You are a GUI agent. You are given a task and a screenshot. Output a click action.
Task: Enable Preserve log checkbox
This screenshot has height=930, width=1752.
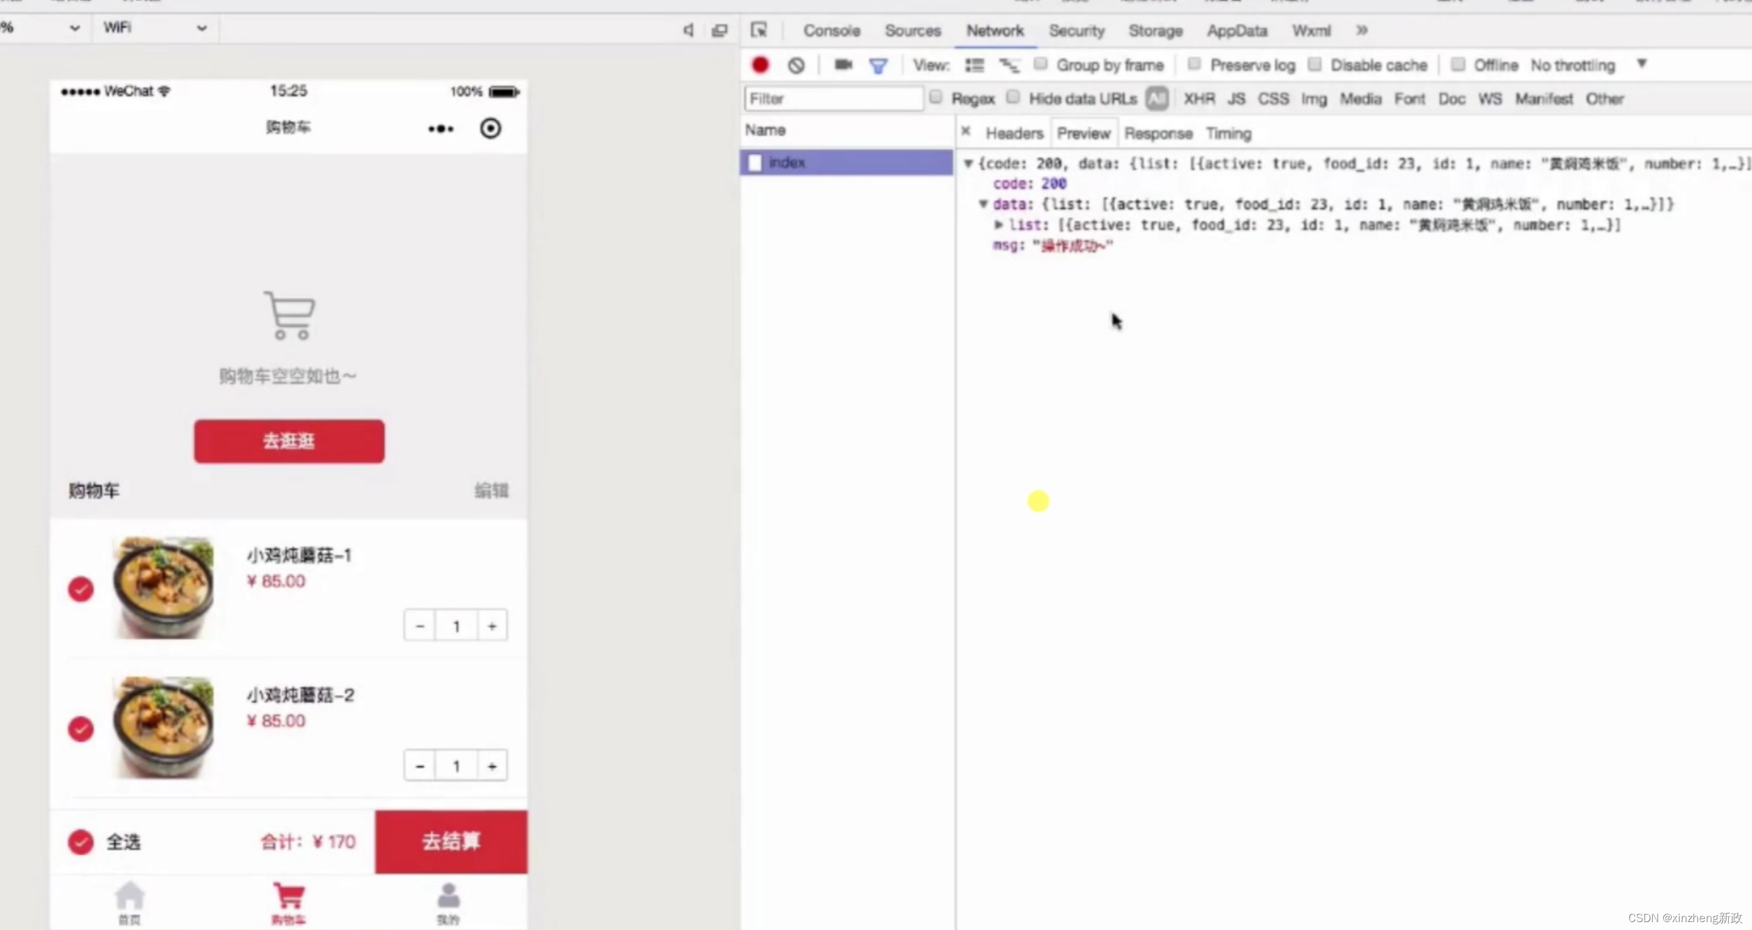point(1193,64)
